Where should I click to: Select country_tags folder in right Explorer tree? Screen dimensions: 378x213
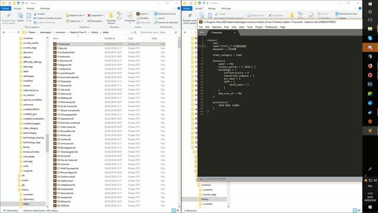[x=209, y=195]
